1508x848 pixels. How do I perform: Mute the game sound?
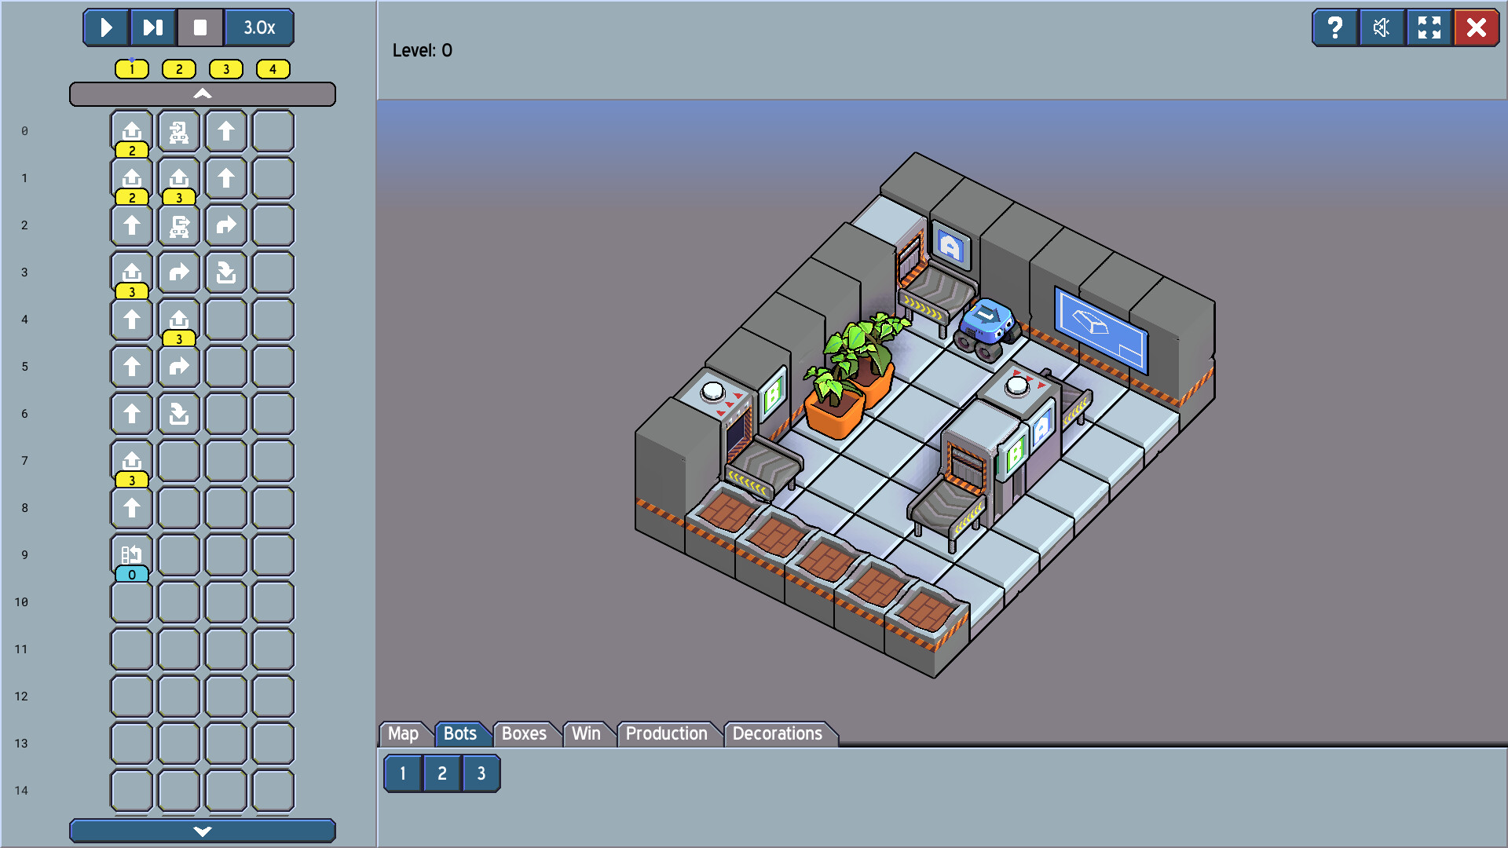click(x=1382, y=27)
